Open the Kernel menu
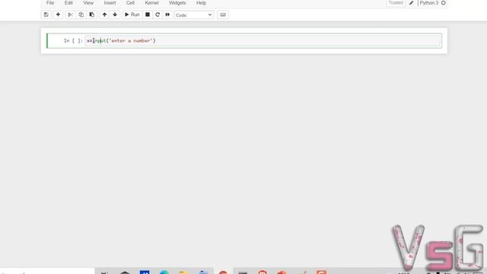 (151, 3)
